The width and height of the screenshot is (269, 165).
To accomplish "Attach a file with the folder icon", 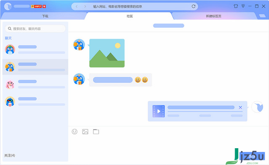I will (x=96, y=131).
